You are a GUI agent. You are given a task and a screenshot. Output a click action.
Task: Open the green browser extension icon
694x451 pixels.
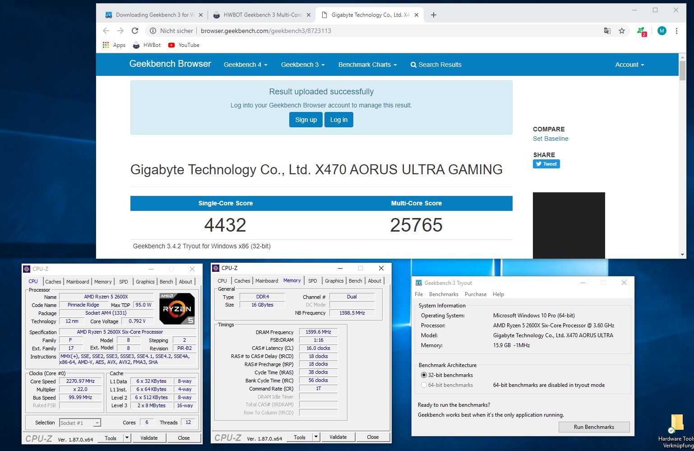(642, 31)
